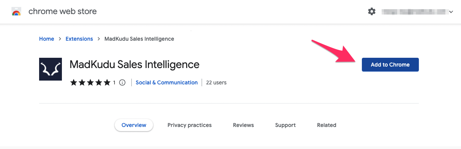Click the rating info circle icon
The width and height of the screenshot is (461, 149).
point(122,82)
